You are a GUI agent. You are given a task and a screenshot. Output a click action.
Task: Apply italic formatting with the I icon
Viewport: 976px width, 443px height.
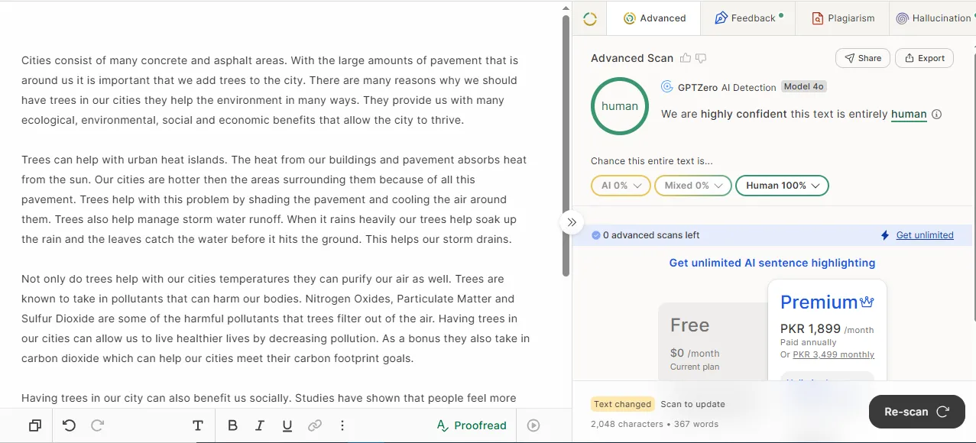pos(260,425)
